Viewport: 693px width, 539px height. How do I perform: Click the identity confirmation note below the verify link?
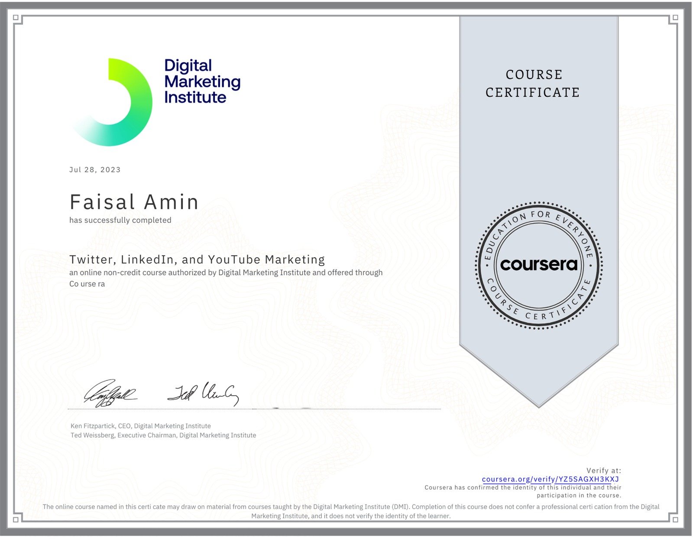[523, 491]
